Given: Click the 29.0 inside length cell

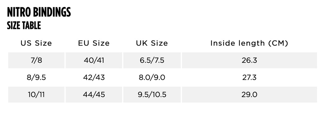Looking at the screenshot, I should pos(249,95).
